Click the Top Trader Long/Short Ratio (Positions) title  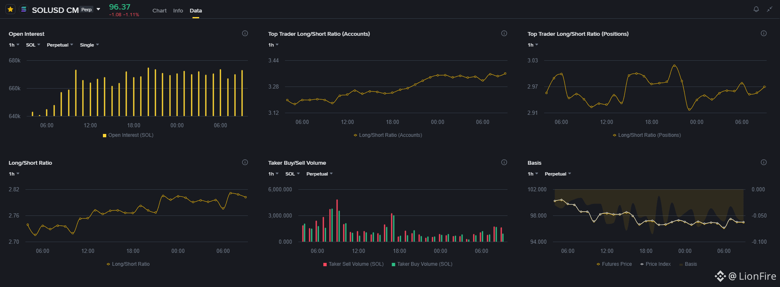578,34
